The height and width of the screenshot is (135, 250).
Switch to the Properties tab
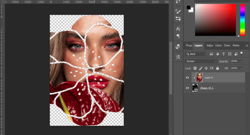click(189, 46)
